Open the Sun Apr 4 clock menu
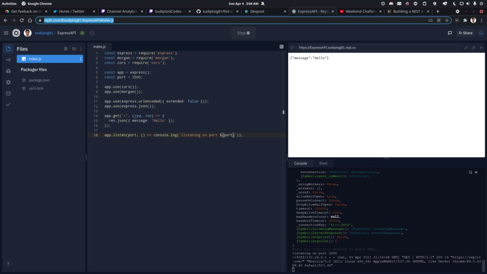Viewport: 487px width, 274px height. 243,4
